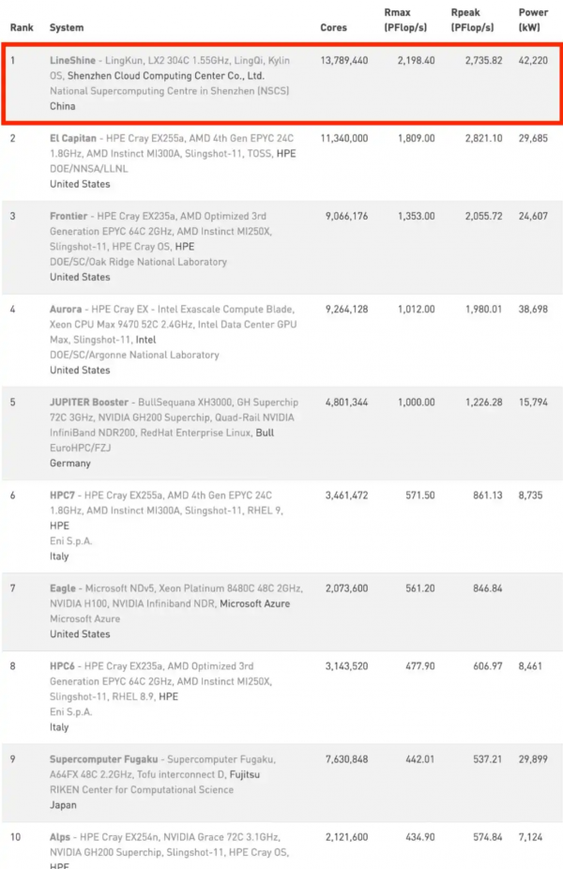The height and width of the screenshot is (869, 563).
Task: Select the JUPITER Booster system link
Action: [x=89, y=403]
